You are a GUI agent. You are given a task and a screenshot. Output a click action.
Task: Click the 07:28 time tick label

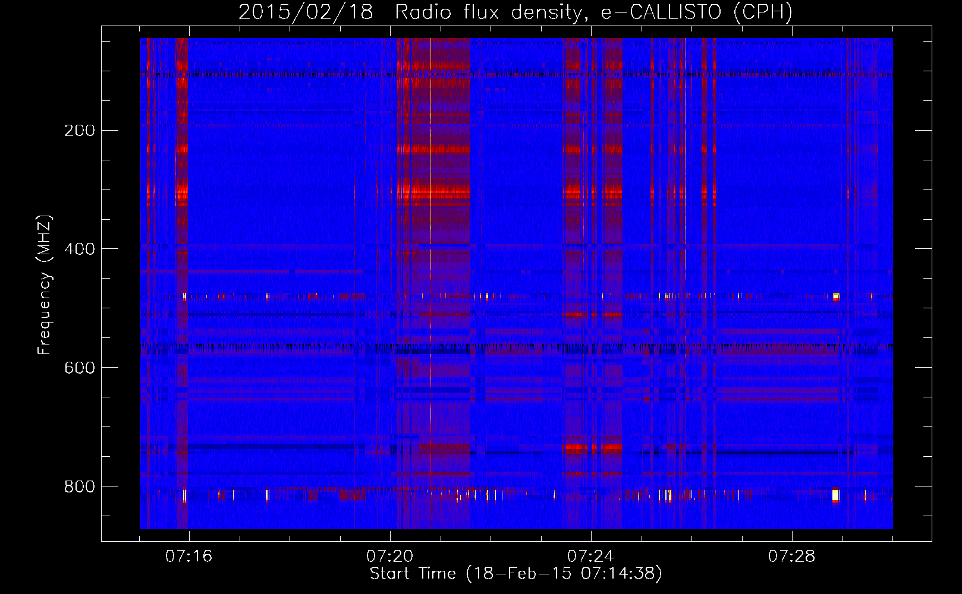792,557
